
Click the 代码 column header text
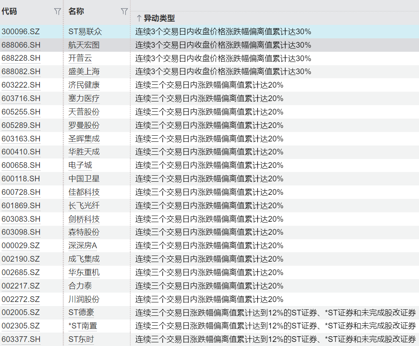[9, 11]
